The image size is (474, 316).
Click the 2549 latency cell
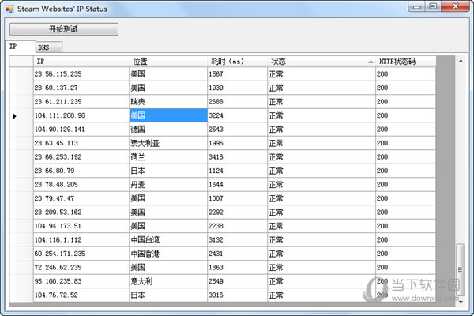pos(237,281)
